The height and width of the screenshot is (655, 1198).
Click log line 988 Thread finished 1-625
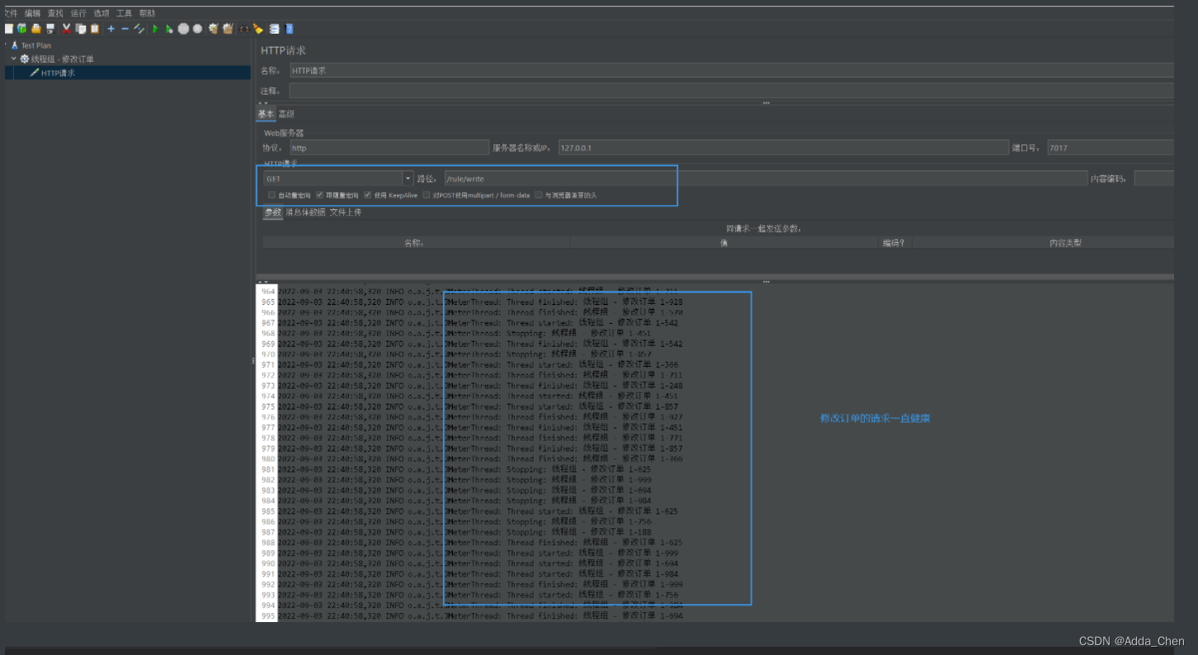pyautogui.click(x=480, y=543)
